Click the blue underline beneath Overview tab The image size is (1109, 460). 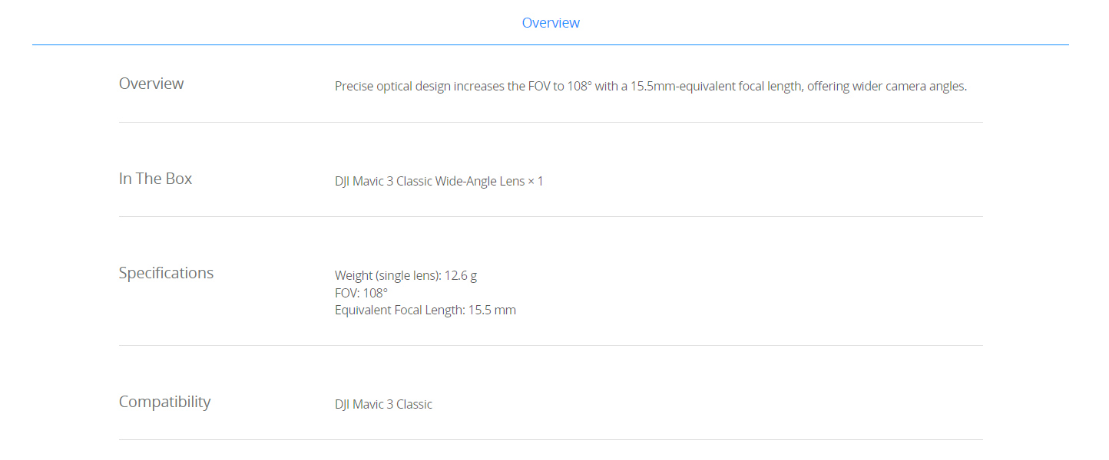tap(550, 44)
